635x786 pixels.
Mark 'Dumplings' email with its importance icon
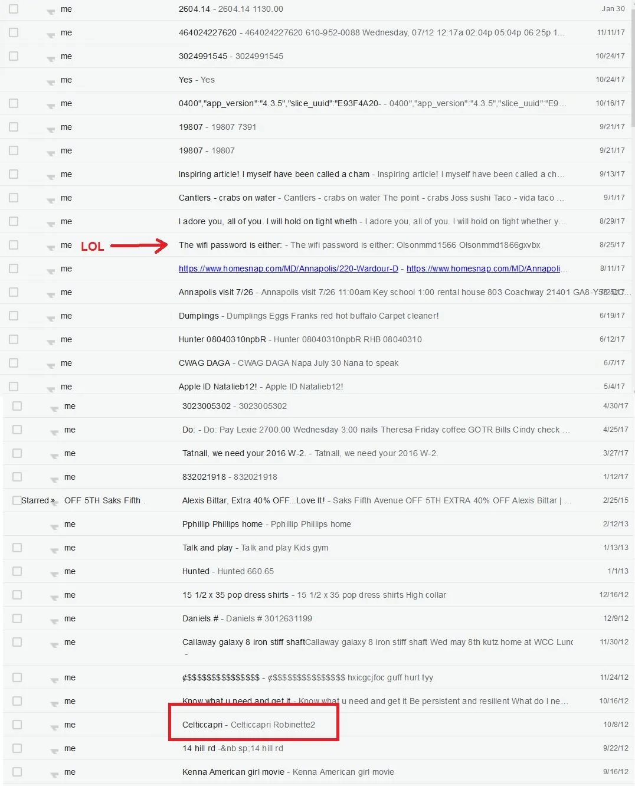51,317
